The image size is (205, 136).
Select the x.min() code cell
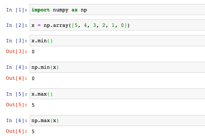pos(117,41)
